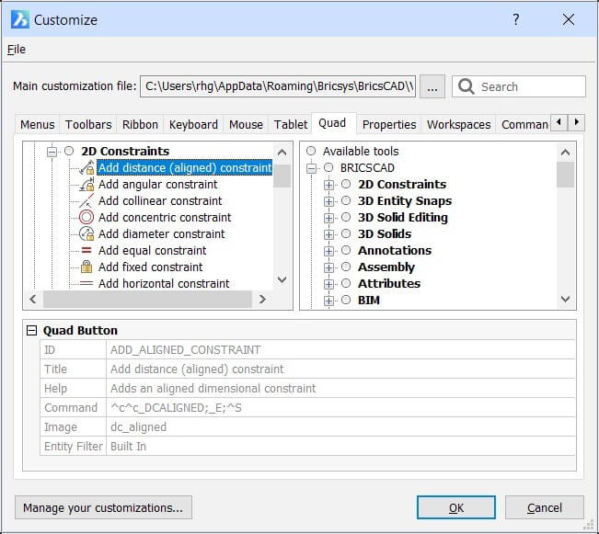This screenshot has width=599, height=534.
Task: Click the aligned distance constraint icon
Action: coord(86,167)
